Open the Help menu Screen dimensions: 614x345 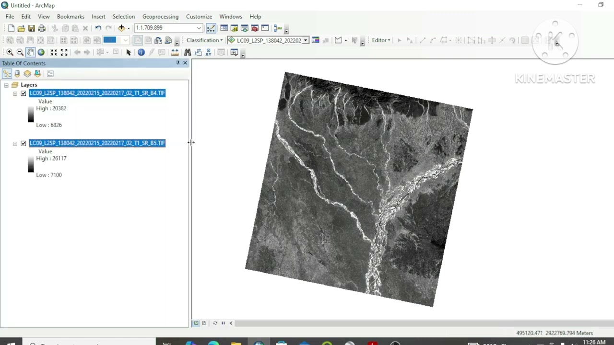pyautogui.click(x=255, y=16)
